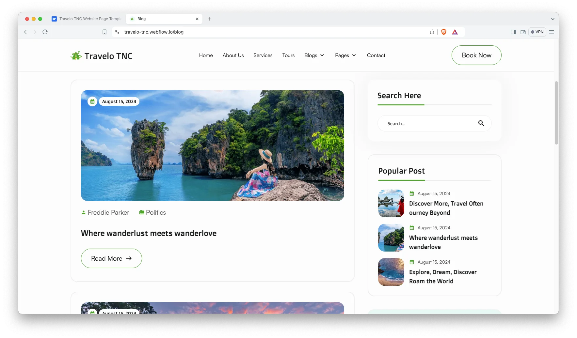Image resolution: width=577 pixels, height=338 pixels.
Task: Click the share icon in address bar
Action: point(432,32)
